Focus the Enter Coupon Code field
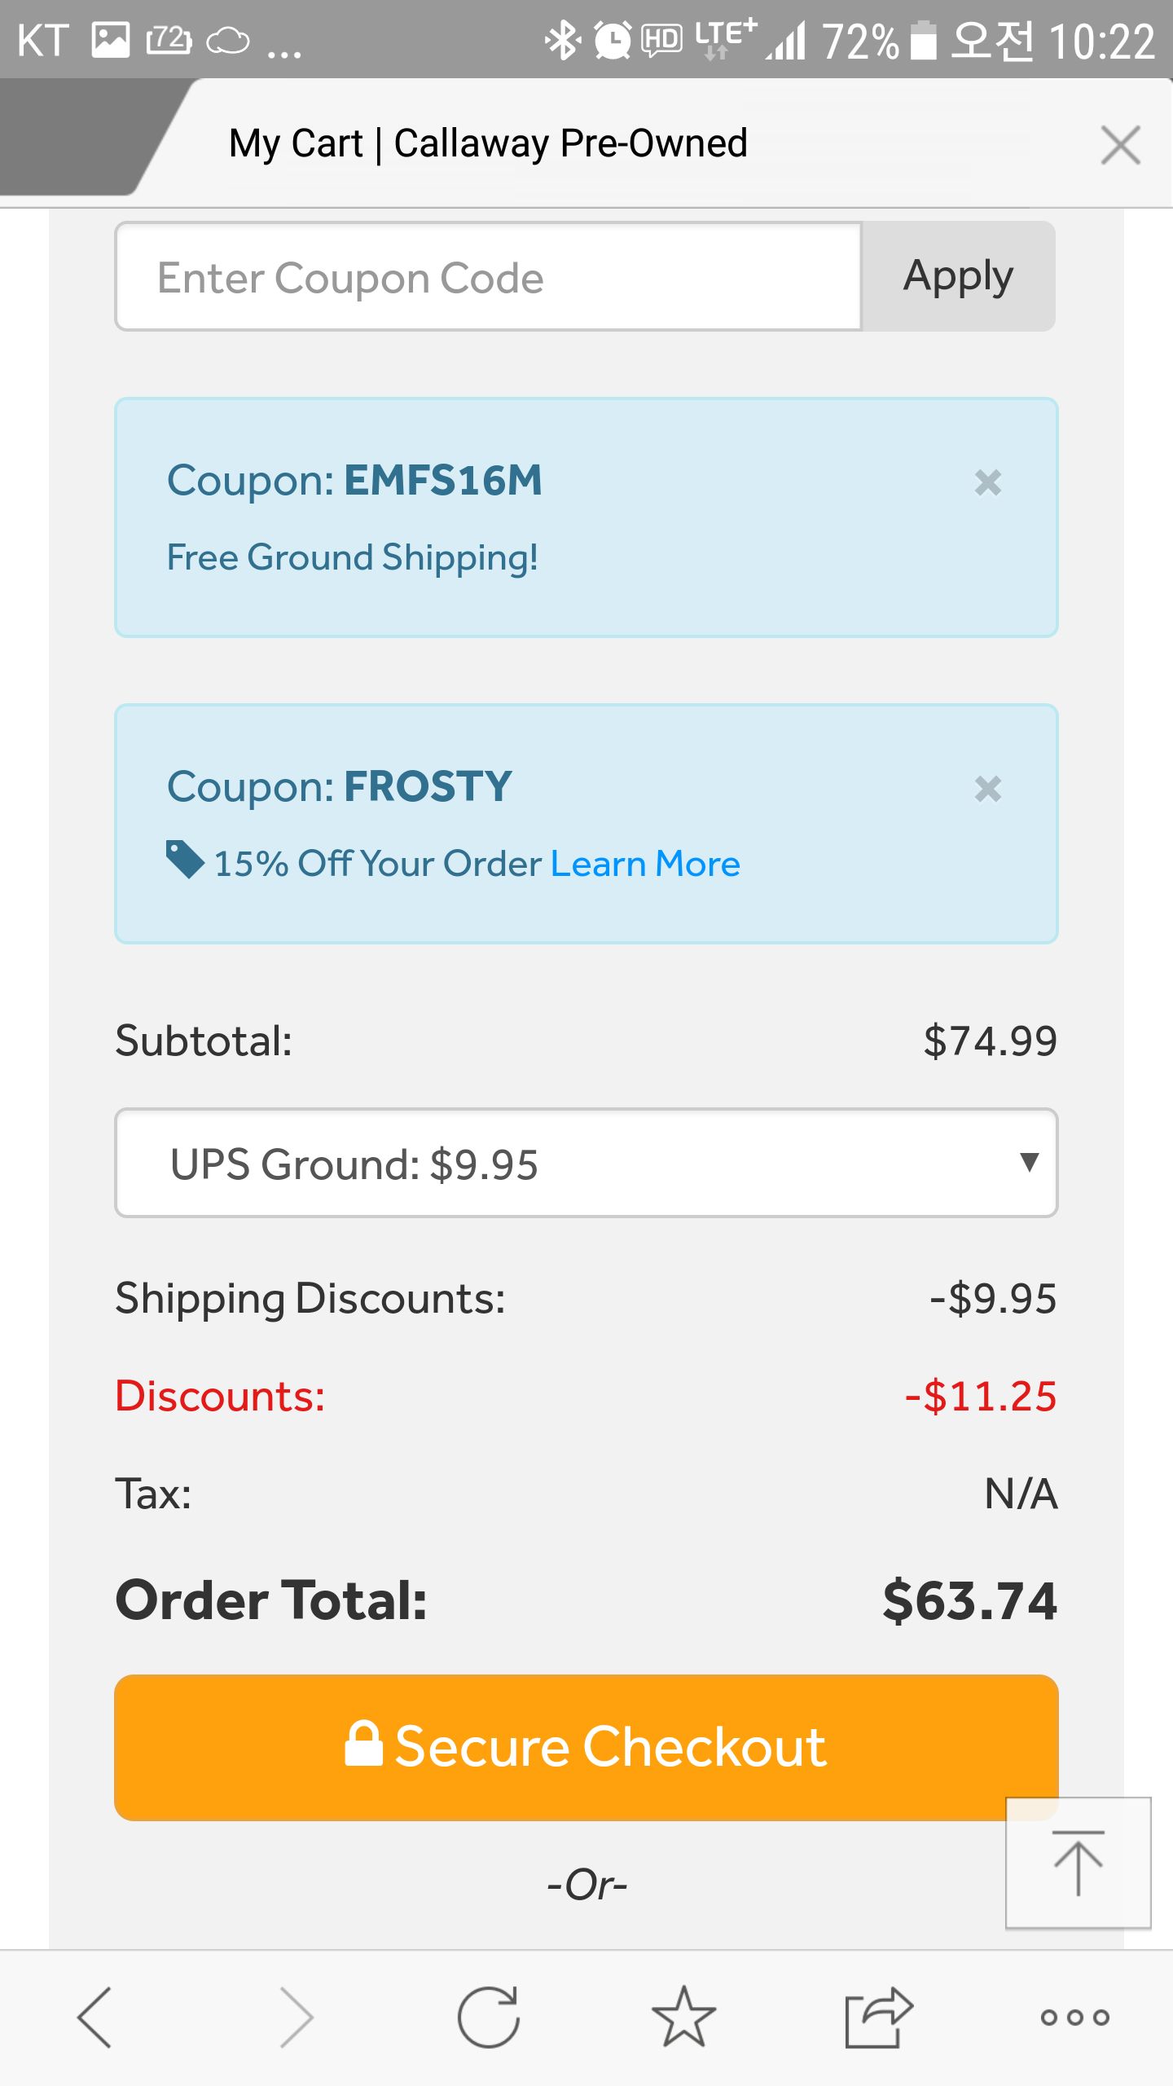The width and height of the screenshot is (1173, 2086). (x=489, y=277)
